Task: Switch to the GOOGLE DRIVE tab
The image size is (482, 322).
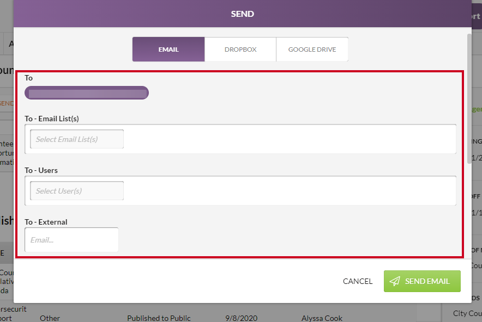Action: pyautogui.click(x=312, y=49)
